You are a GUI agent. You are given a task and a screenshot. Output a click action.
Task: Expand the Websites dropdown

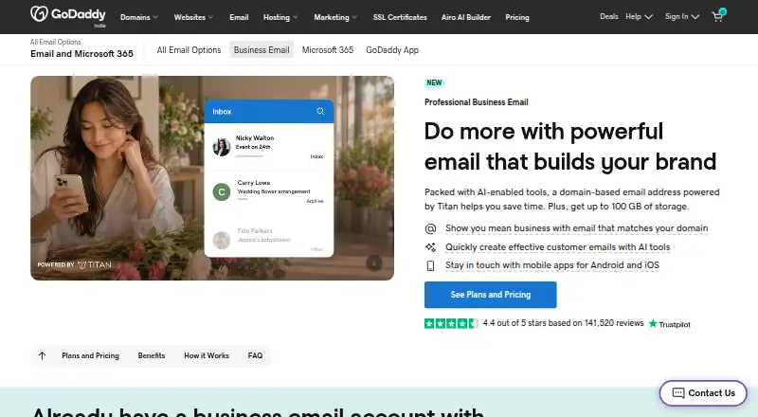click(193, 17)
